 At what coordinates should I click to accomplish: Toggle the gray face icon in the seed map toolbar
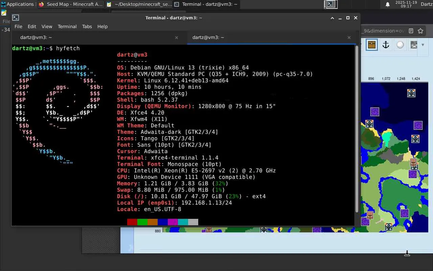tap(414, 45)
